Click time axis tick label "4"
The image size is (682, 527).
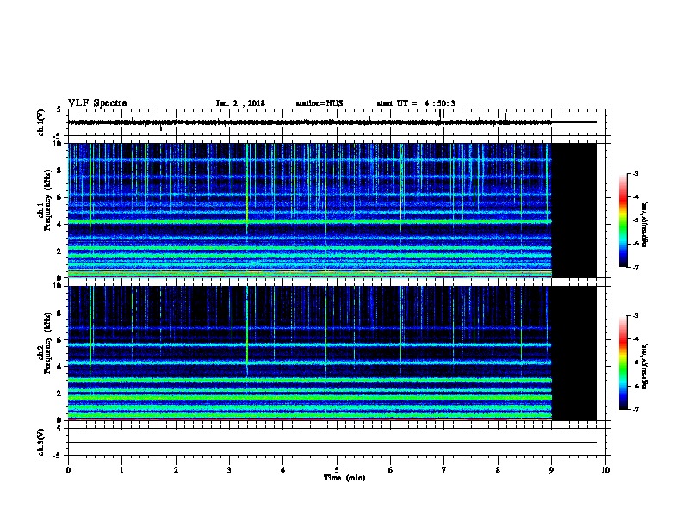click(x=283, y=469)
